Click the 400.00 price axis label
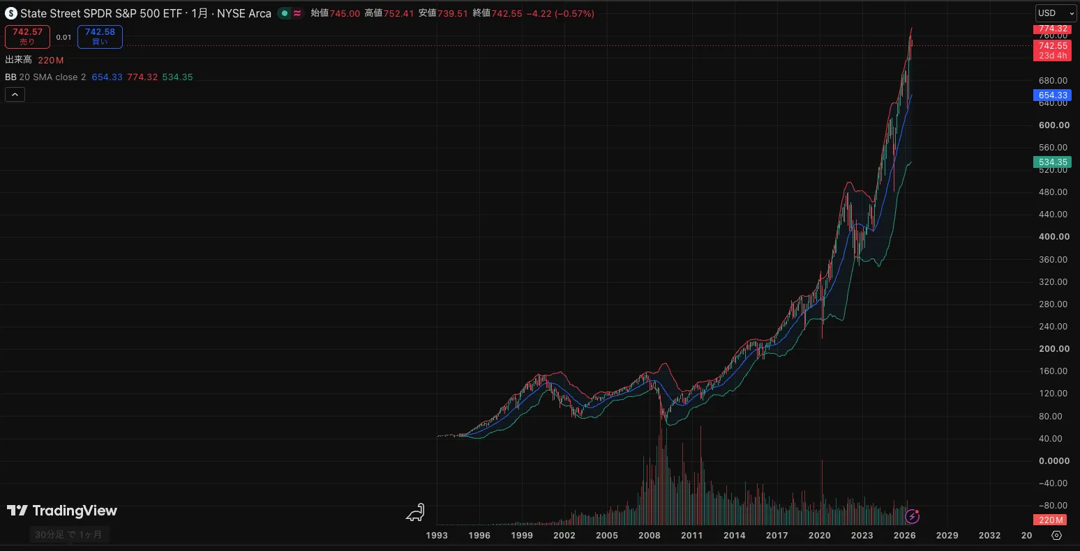The image size is (1080, 551). pos(1053,237)
